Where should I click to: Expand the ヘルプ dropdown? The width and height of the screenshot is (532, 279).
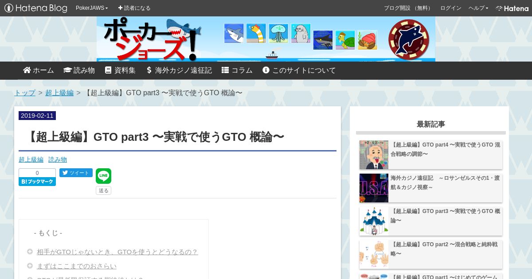coord(478,8)
